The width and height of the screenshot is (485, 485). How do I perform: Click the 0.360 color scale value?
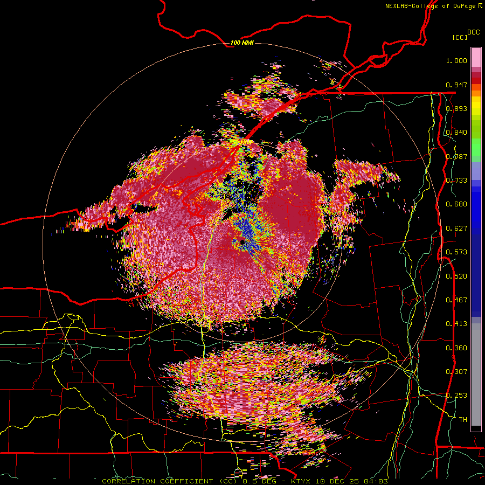[456, 348]
